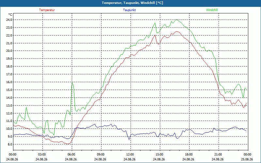Screen dimensions: 261x163
Task: Click the '00:00' label above date 25.08.26
Action: point(248,155)
